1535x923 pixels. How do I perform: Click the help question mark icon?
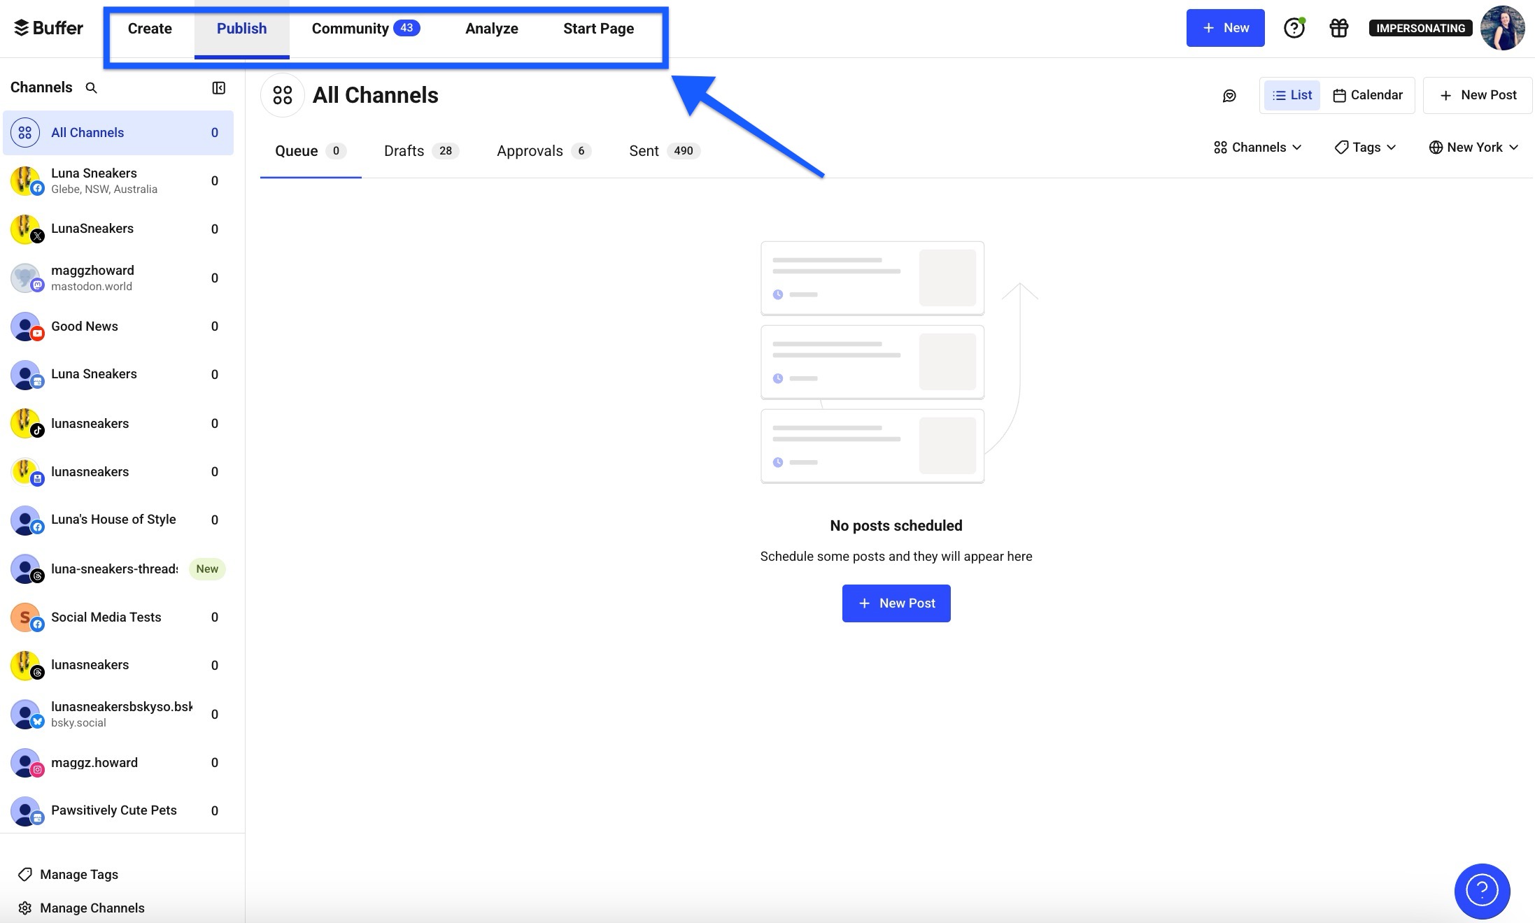(x=1294, y=28)
